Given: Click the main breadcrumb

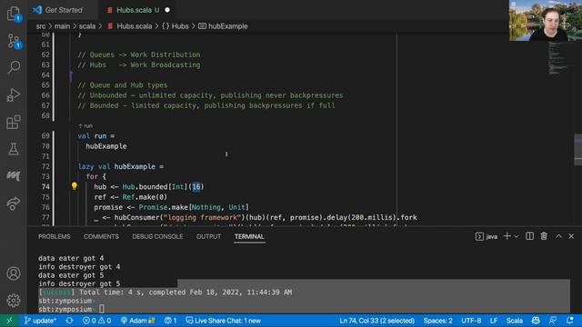Looking at the screenshot, I should (62, 26).
